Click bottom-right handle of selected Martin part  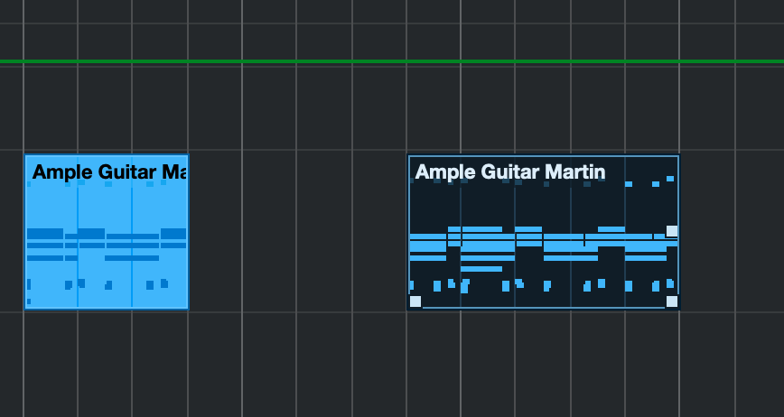point(672,301)
